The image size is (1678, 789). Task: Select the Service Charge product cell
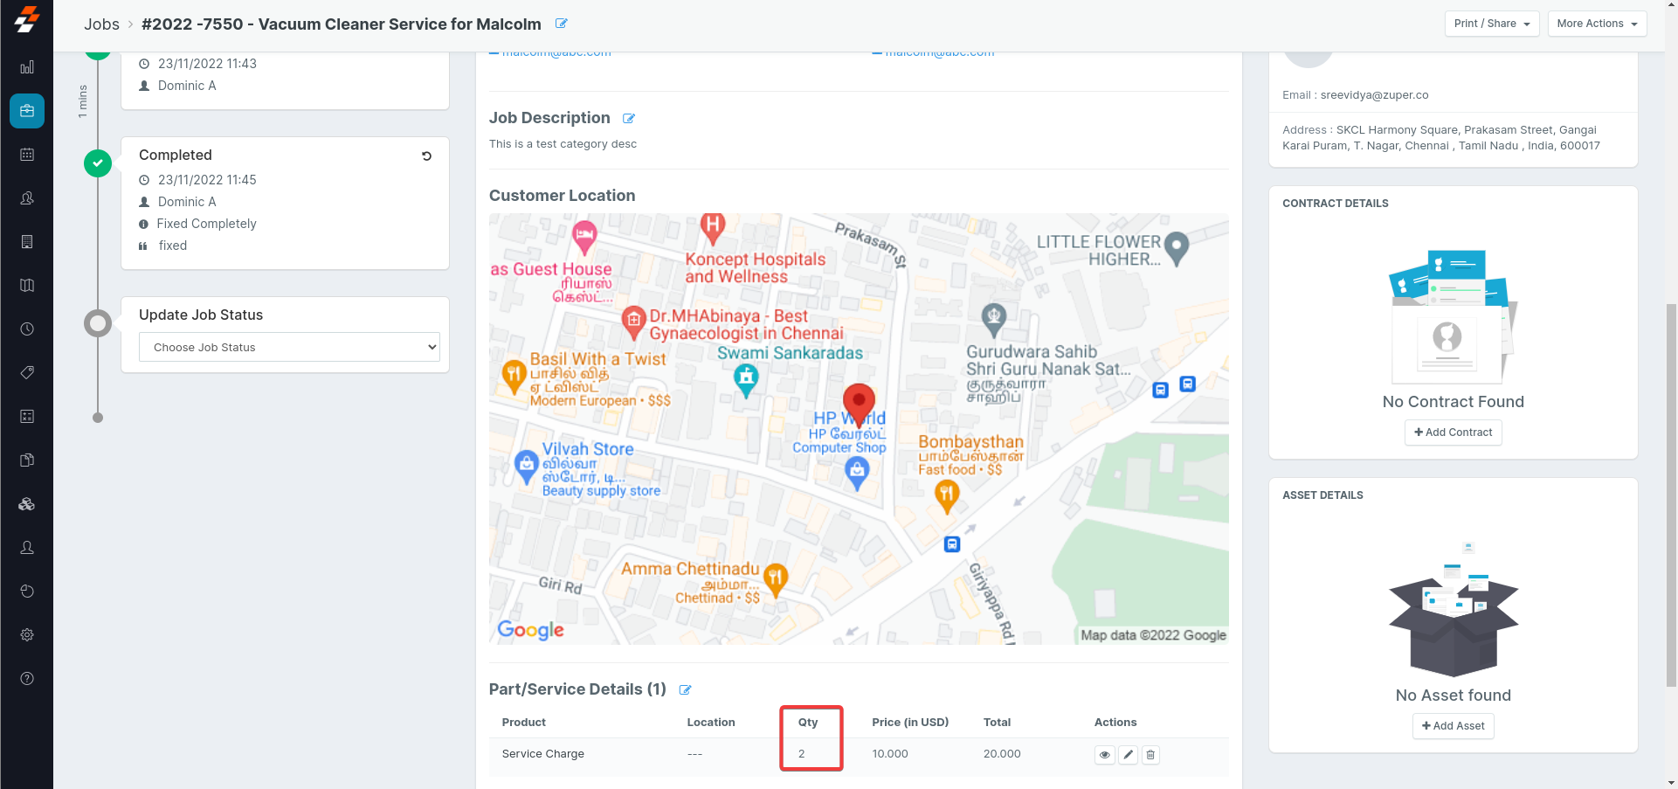pyautogui.click(x=543, y=754)
